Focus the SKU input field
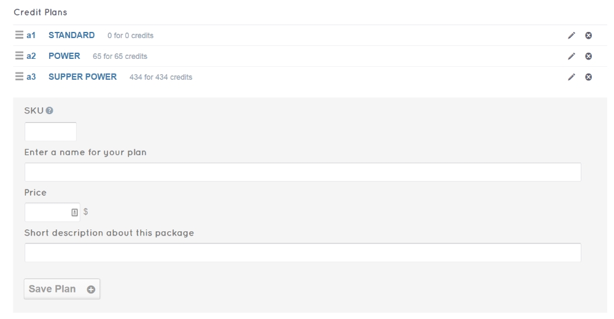614x319 pixels. click(x=50, y=131)
